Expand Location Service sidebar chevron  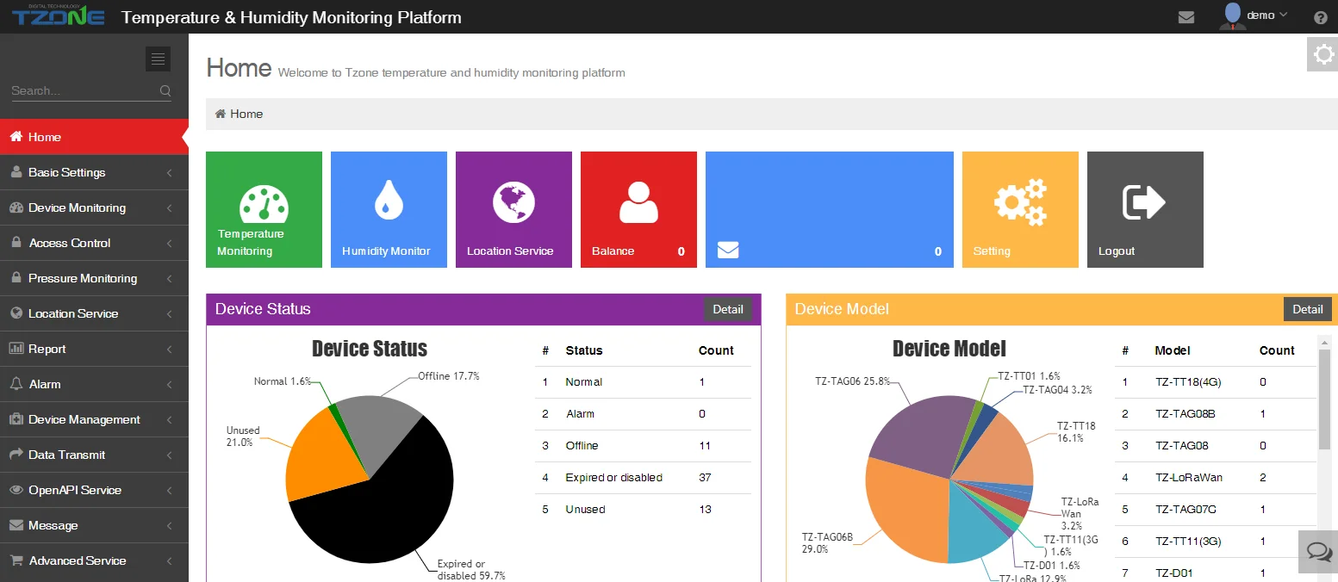pyautogui.click(x=170, y=314)
